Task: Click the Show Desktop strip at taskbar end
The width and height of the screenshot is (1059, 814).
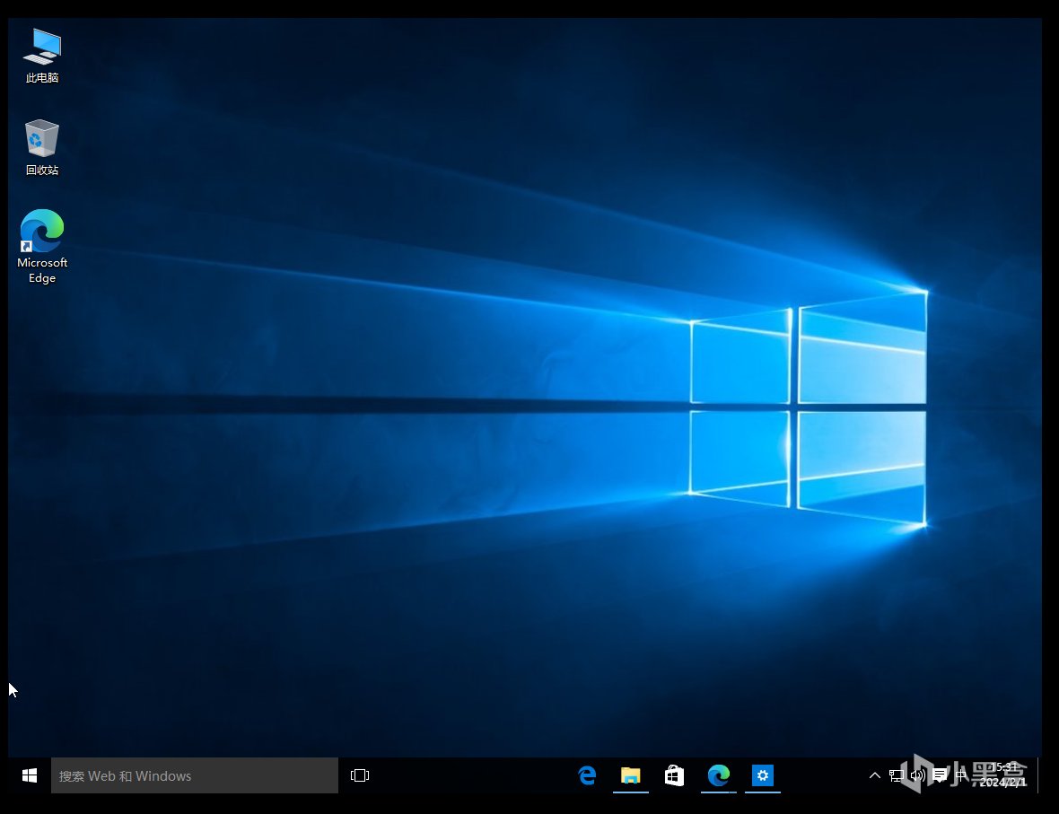Action: 1039,775
